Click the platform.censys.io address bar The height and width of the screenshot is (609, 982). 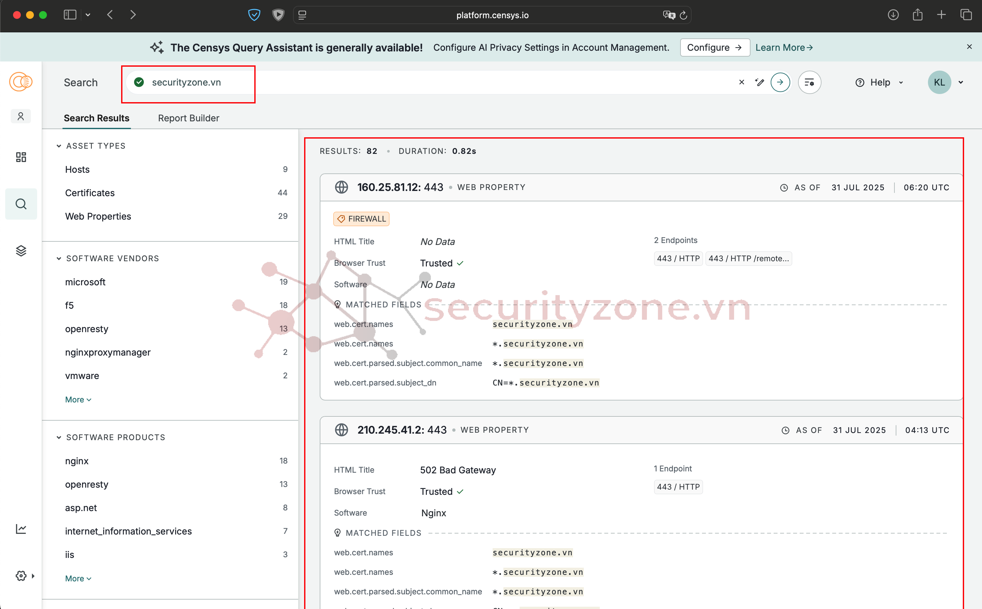click(492, 15)
